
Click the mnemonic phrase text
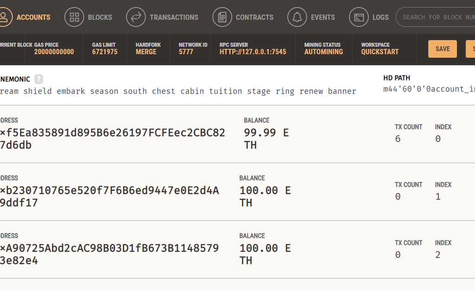178,91
